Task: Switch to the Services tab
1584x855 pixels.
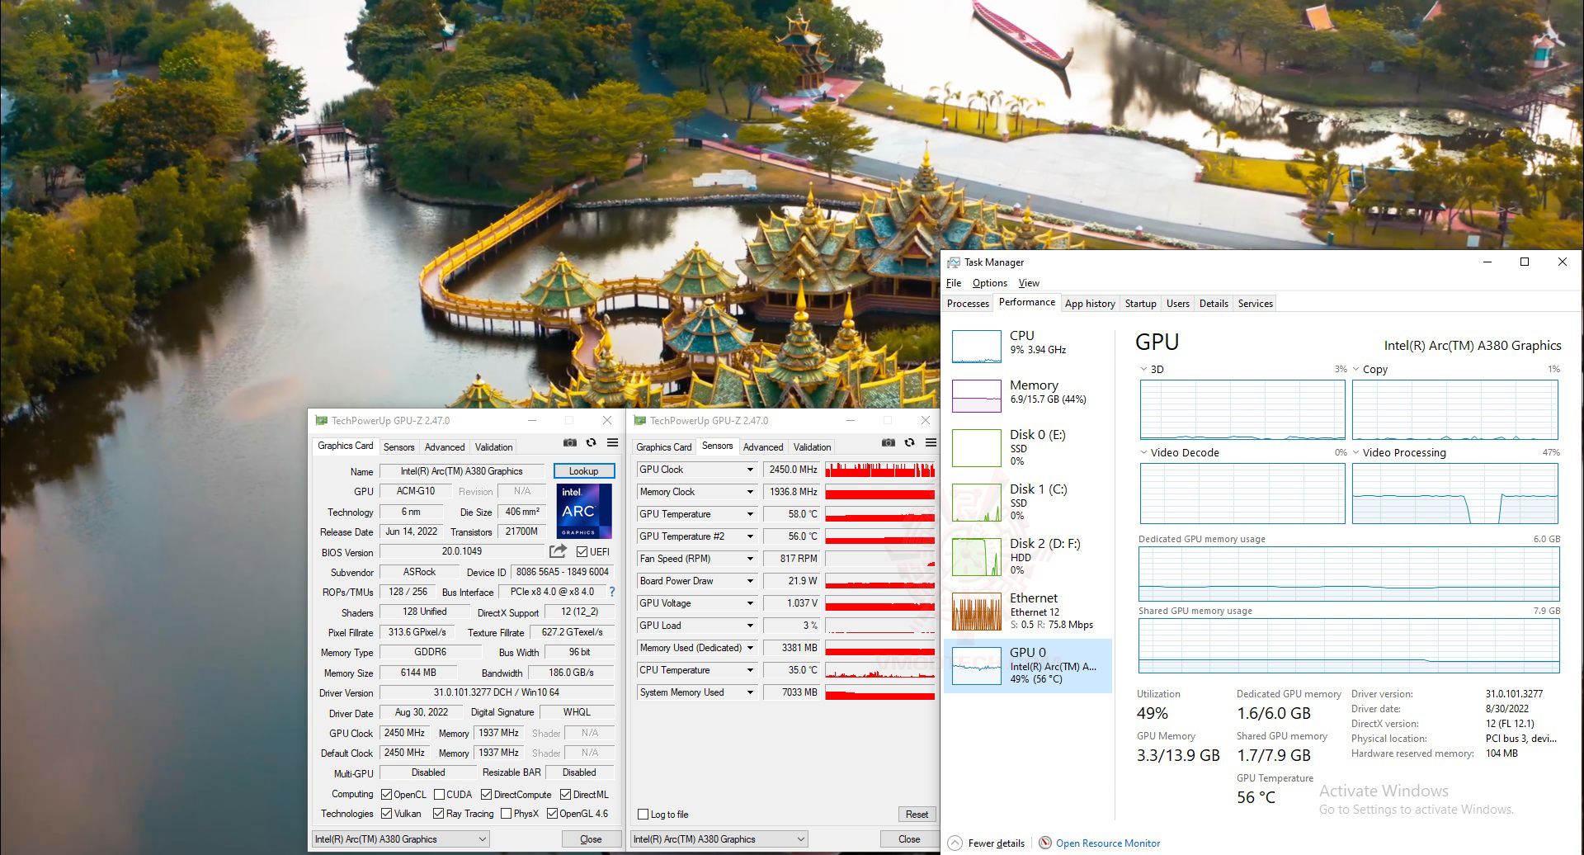Action: point(1256,304)
